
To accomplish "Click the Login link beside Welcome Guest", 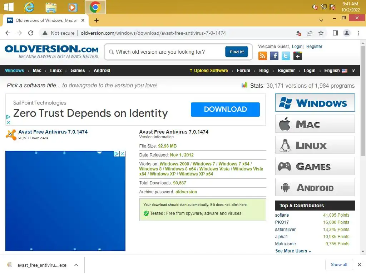I will [297, 46].
